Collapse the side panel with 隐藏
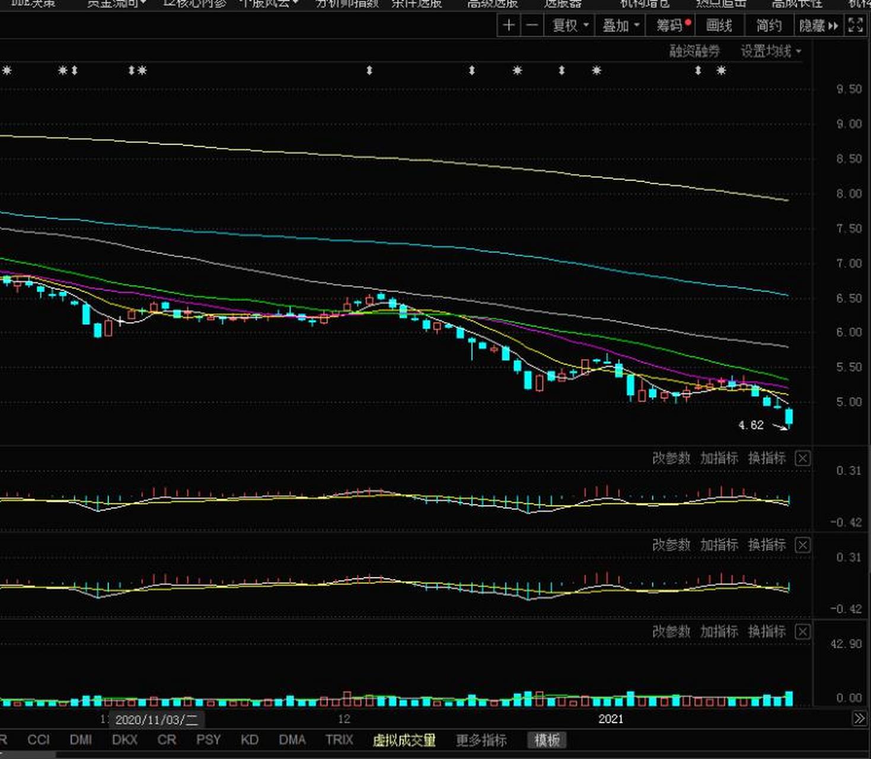 click(x=818, y=25)
